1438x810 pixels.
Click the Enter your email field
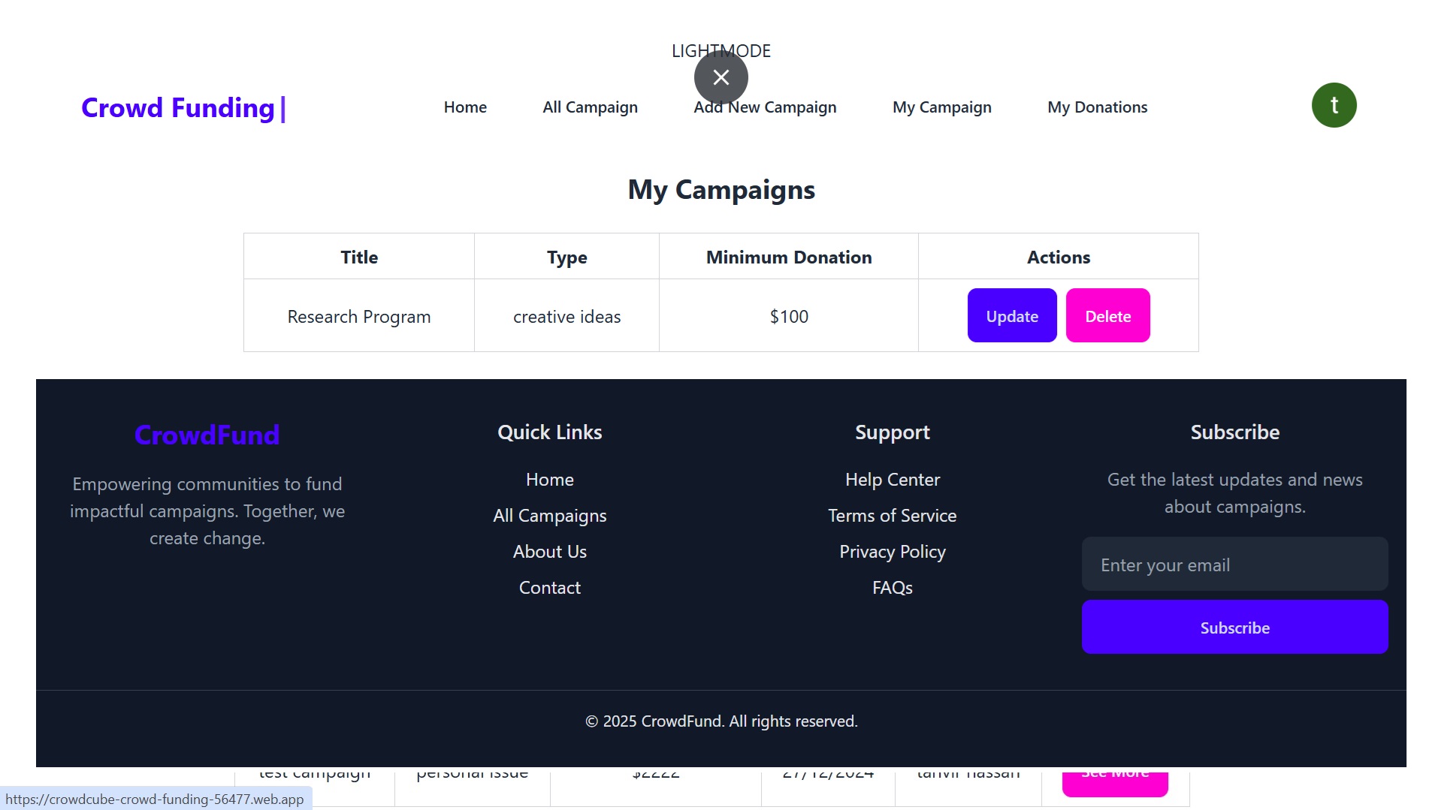[x=1234, y=565]
